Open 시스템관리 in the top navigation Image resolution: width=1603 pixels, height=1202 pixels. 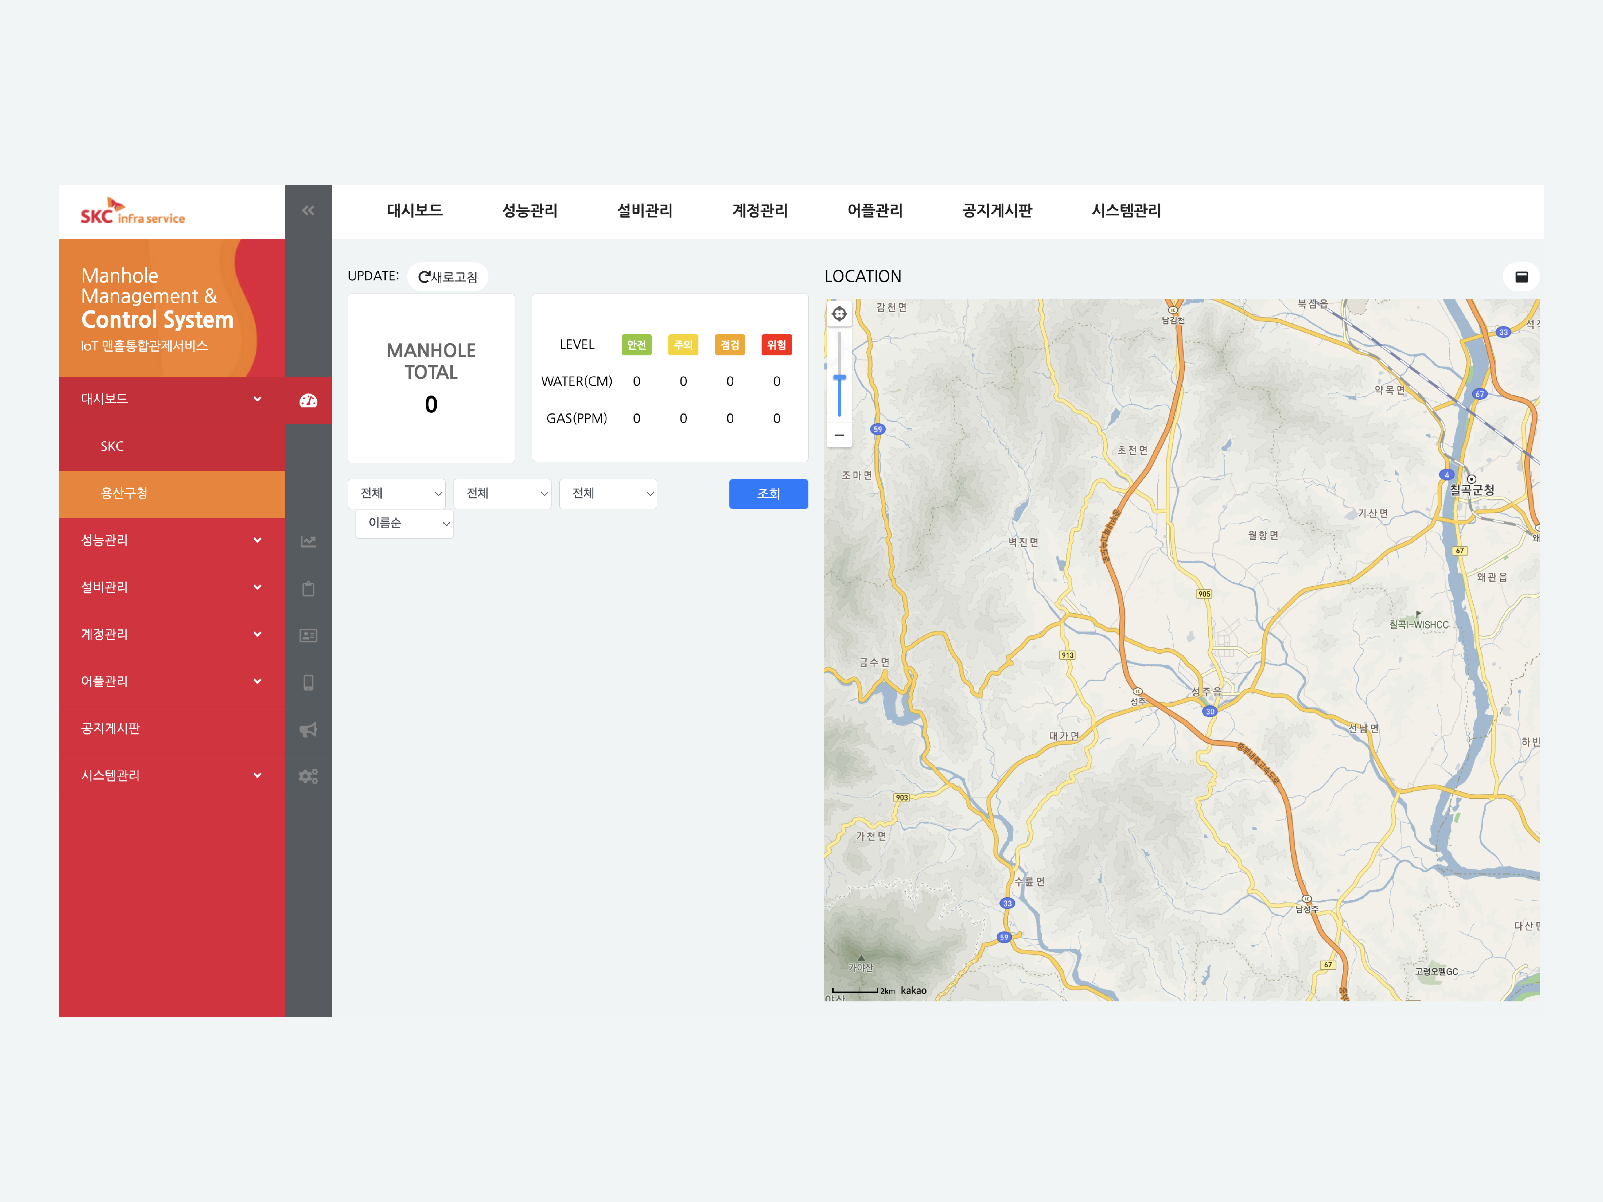coord(1126,211)
